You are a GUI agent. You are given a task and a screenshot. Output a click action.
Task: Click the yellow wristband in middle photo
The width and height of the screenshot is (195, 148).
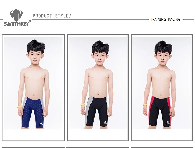tap(83, 104)
